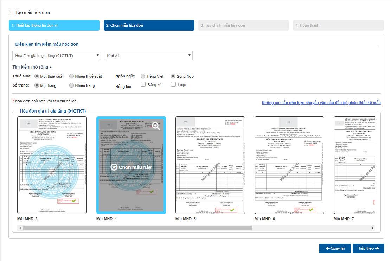Open step '3. Tùy chỉnh mẫu hóa đơn'
Screen dimensions: 392x261
click(244, 25)
